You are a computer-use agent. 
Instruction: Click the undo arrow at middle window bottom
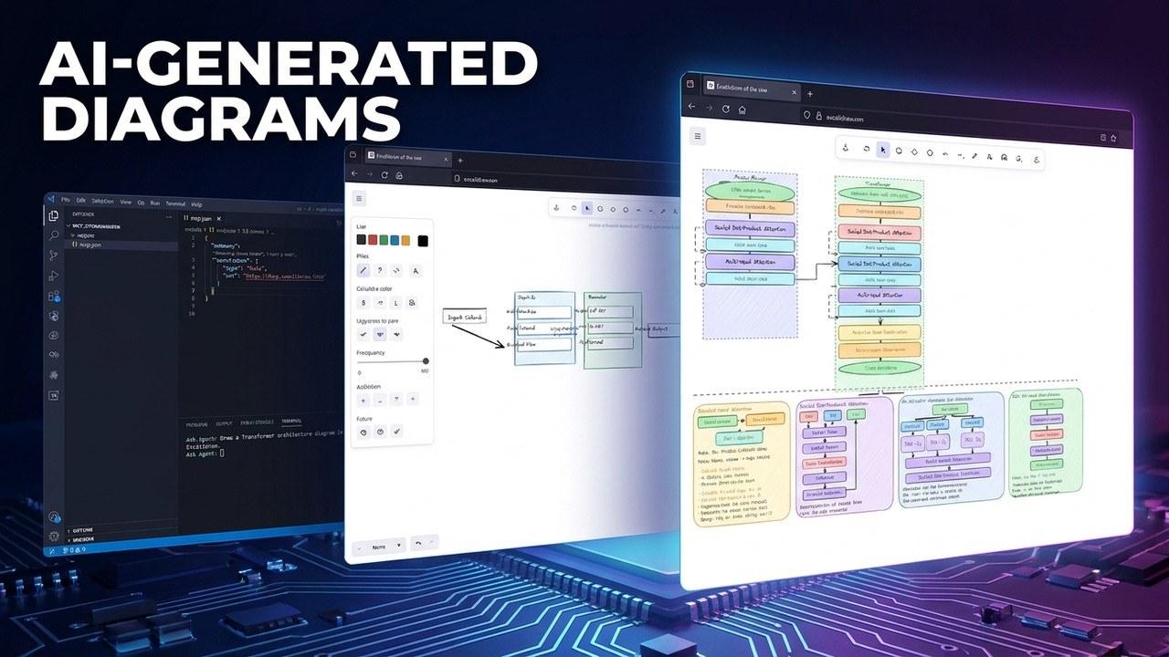[x=418, y=543]
